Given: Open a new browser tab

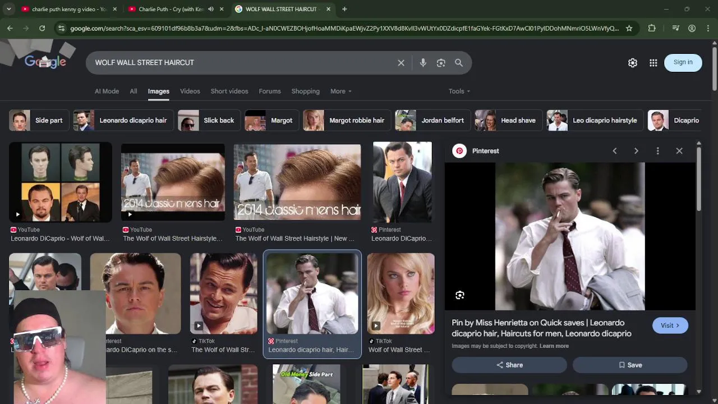Looking at the screenshot, I should click(x=344, y=9).
